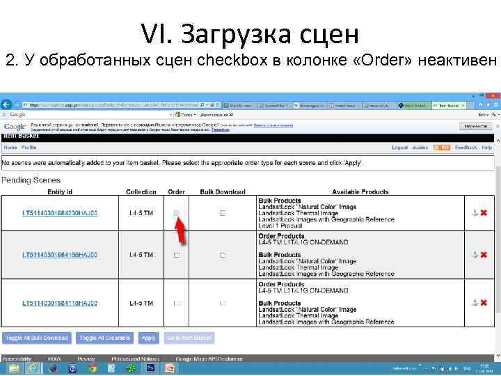Click the Apply button
The width and height of the screenshot is (501, 376).
tap(149, 338)
